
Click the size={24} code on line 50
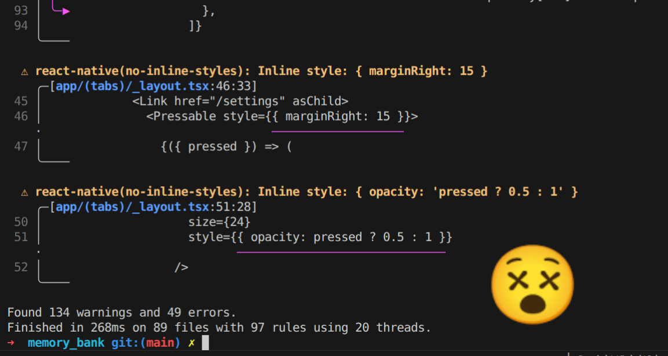(219, 222)
